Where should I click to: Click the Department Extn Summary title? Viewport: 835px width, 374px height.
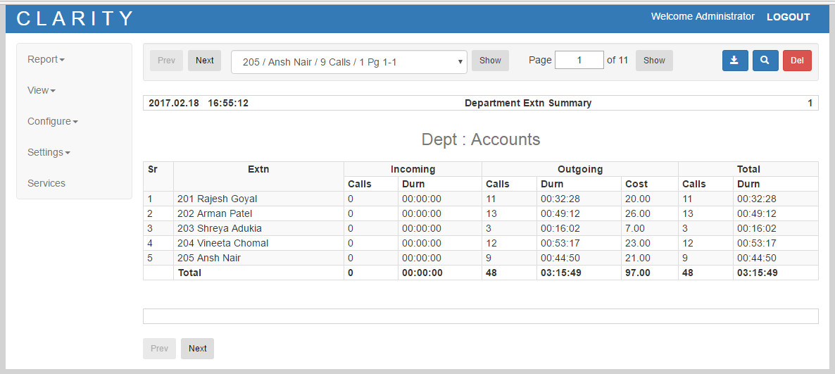point(528,103)
